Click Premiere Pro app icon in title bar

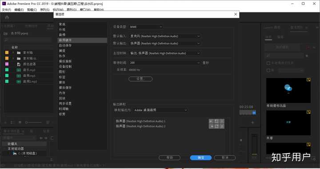(x=4, y=4)
